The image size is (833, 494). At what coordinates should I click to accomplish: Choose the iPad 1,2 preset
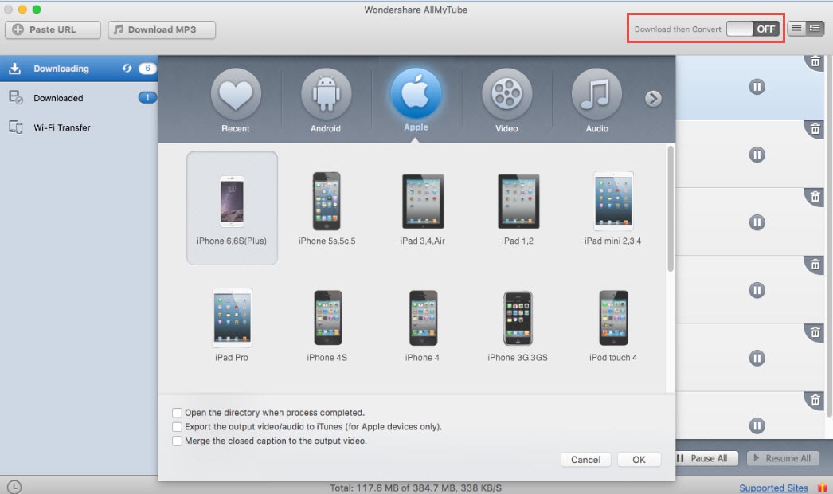click(518, 207)
